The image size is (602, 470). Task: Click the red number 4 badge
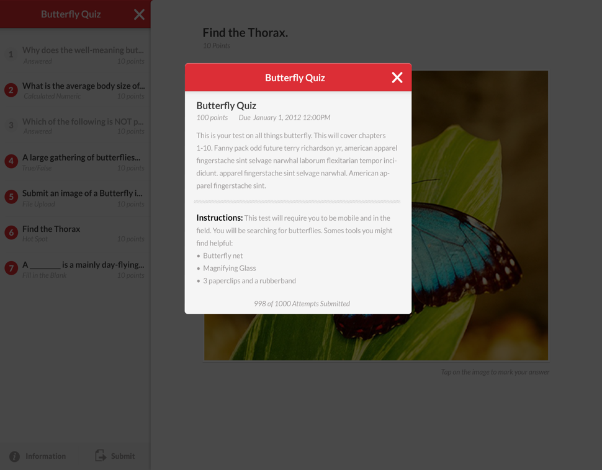tap(11, 161)
